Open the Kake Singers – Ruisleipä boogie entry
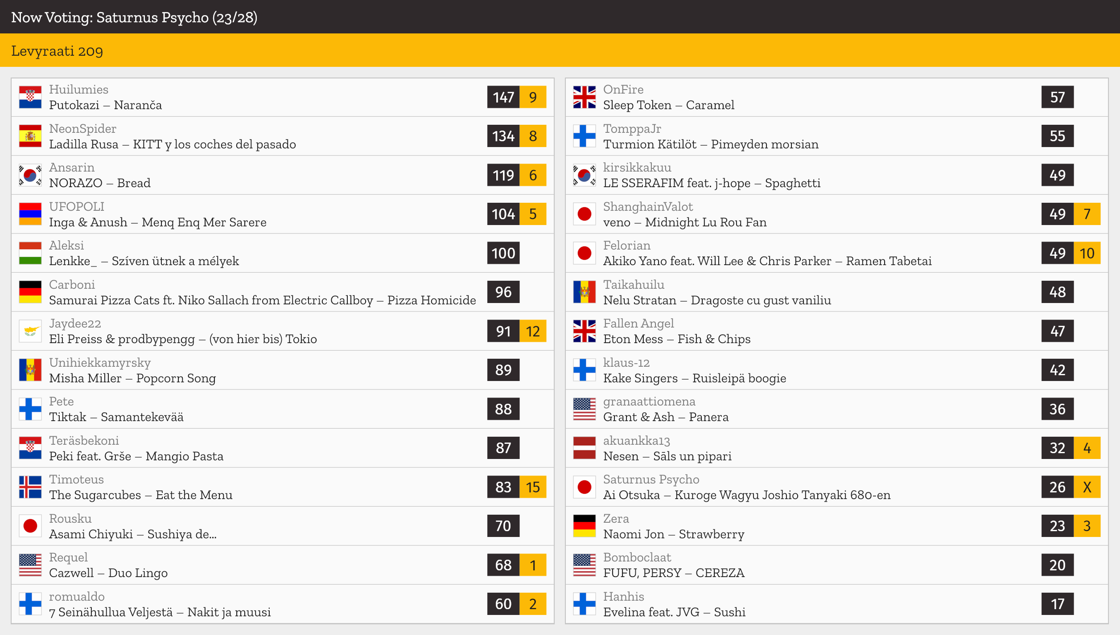This screenshot has height=635, width=1120. (836, 370)
